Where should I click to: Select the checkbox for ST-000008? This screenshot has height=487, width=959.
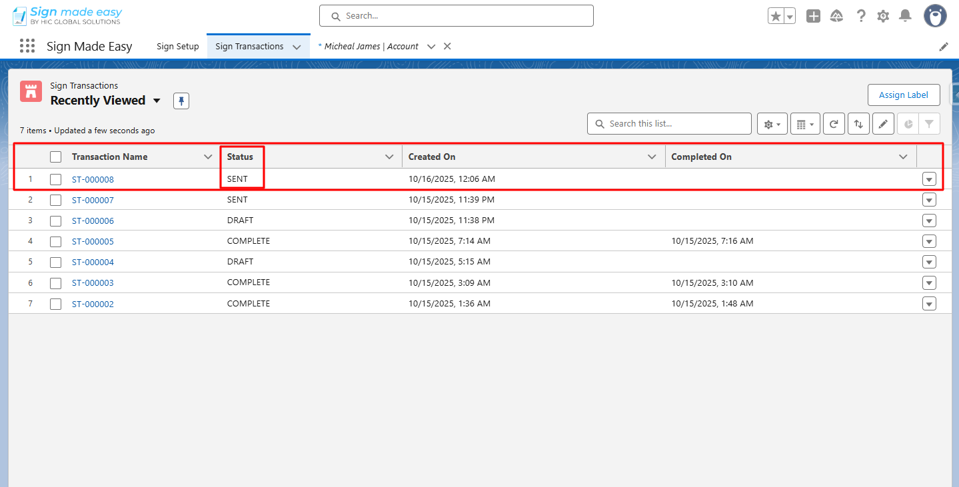[56, 179]
